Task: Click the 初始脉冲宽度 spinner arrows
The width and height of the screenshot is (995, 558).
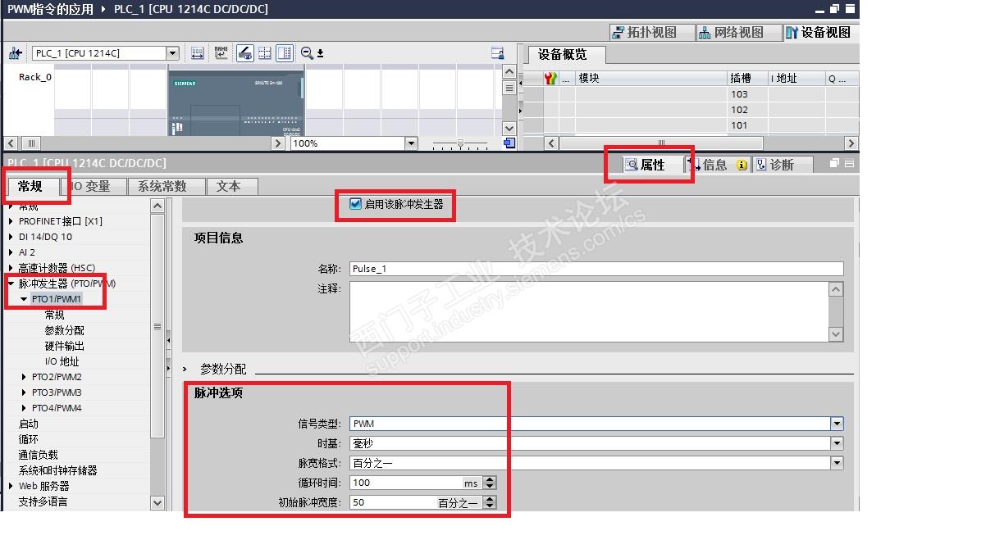Action: [490, 502]
